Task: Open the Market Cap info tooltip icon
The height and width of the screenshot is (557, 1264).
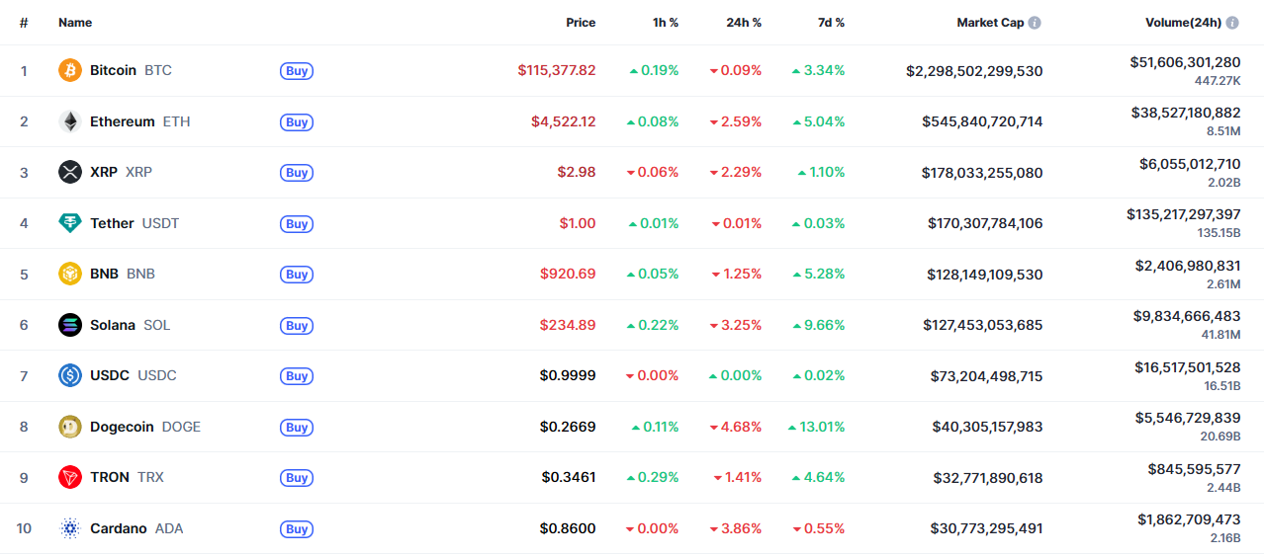Action: [1035, 23]
